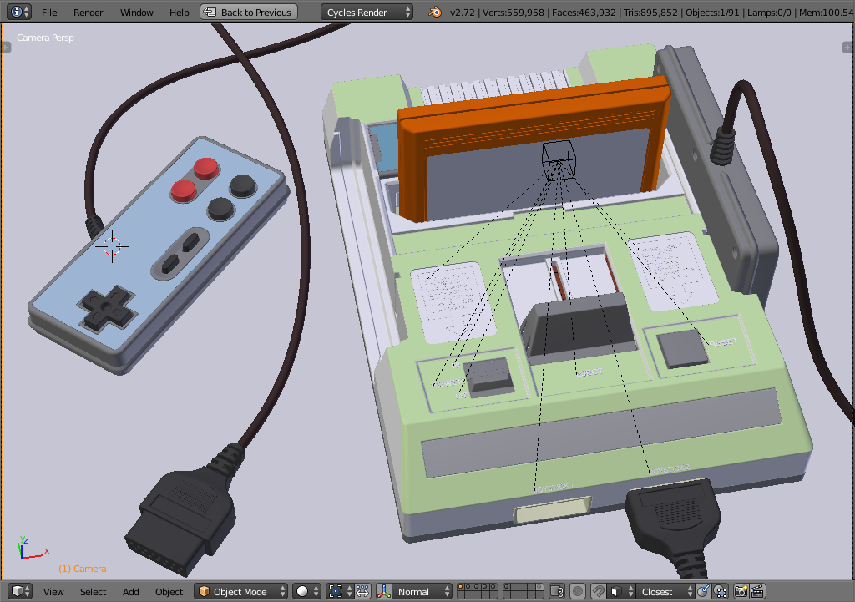Click the pivot point icon in the viewport header
Image resolution: width=855 pixels, height=602 pixels.
[335, 591]
